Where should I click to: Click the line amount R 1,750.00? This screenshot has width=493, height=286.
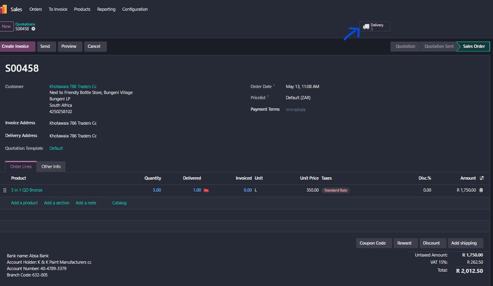(466, 190)
